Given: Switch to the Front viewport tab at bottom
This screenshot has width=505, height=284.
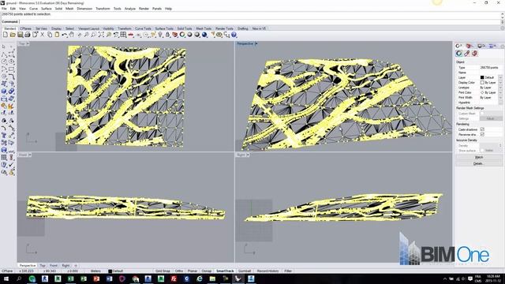Looking at the screenshot, I should pyautogui.click(x=54, y=266).
